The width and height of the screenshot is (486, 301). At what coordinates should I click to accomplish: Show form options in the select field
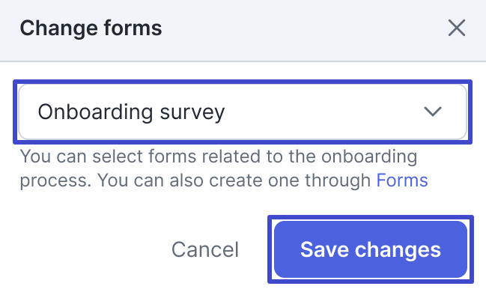242,112
